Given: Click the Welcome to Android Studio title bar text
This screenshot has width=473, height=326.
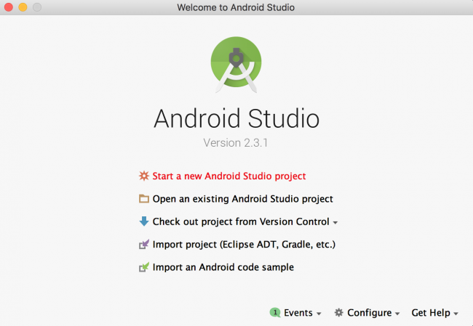Looking at the screenshot, I should pyautogui.click(x=236, y=7).
